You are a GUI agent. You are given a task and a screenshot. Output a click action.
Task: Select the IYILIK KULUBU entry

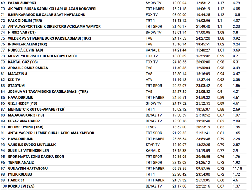[x=20, y=174]
